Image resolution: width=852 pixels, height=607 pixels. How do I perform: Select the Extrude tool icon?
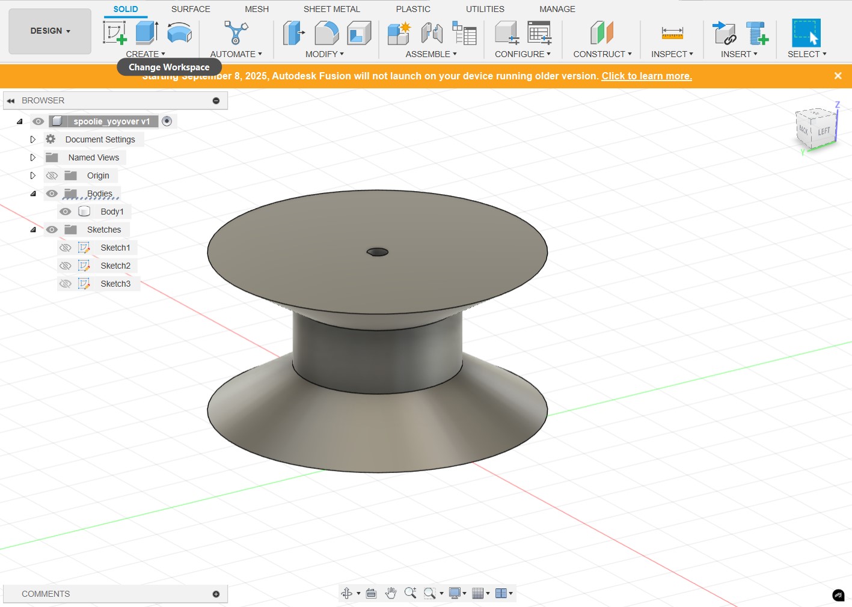146,32
